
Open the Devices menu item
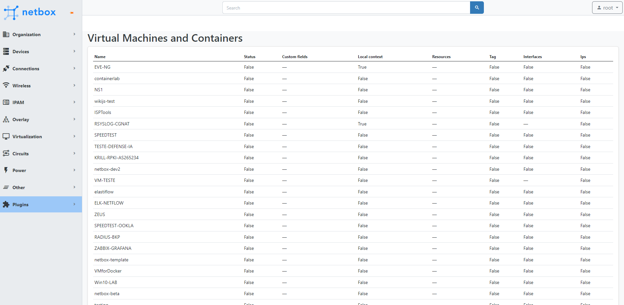pos(41,52)
